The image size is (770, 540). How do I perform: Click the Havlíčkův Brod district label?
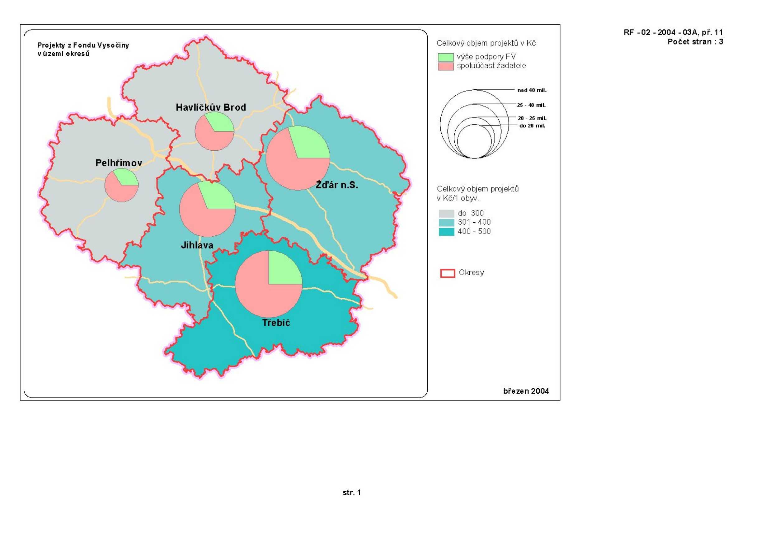tap(211, 107)
